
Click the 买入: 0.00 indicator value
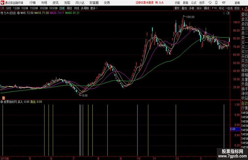pyautogui.click(x=23, y=102)
